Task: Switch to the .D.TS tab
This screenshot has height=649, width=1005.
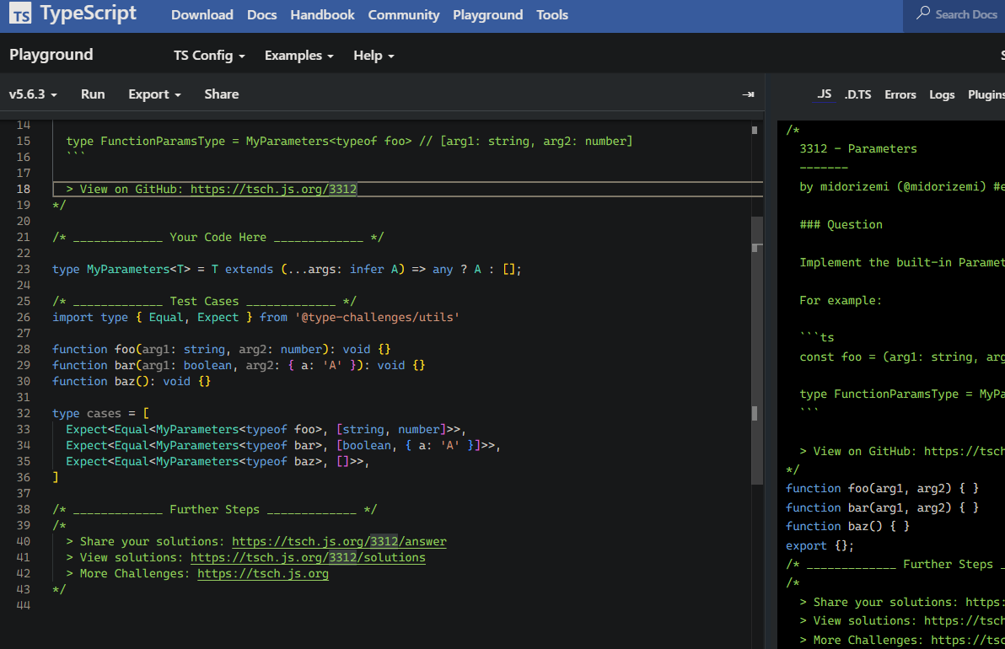Action: 857,94
